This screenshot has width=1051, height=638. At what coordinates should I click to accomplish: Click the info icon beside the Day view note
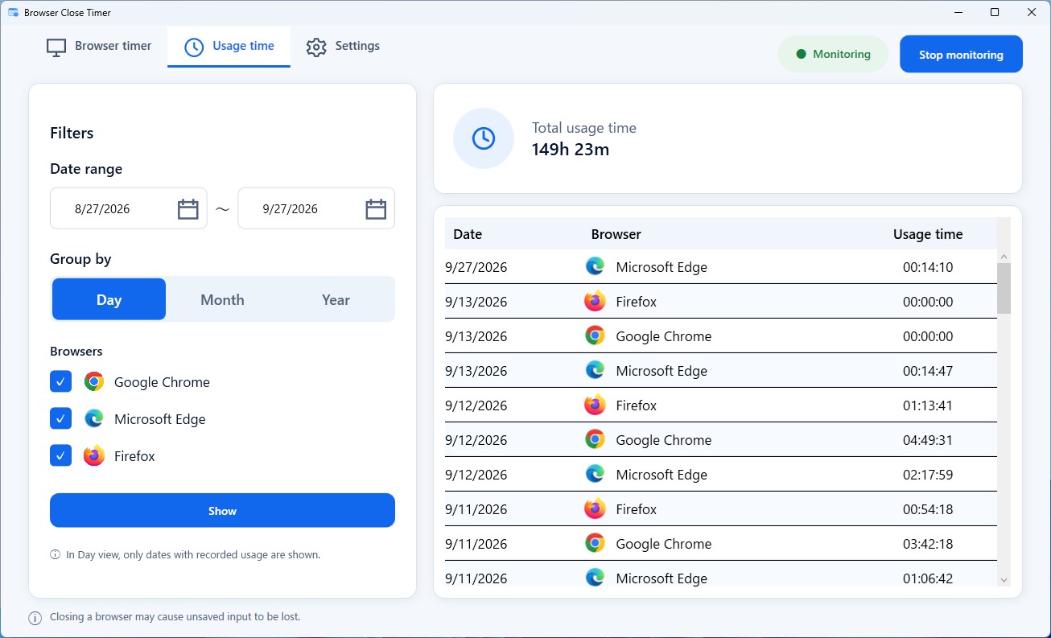pos(56,554)
